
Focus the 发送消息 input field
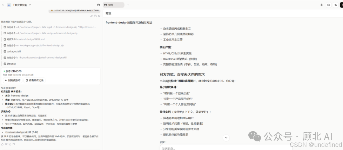226,148
